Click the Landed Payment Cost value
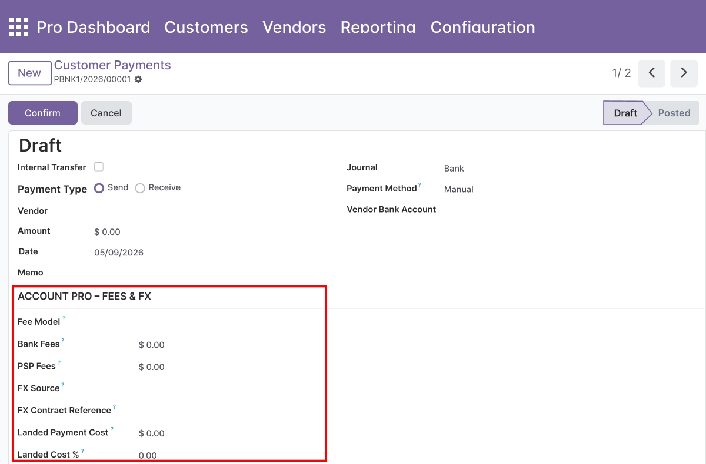The height and width of the screenshot is (464, 706). [x=152, y=433]
